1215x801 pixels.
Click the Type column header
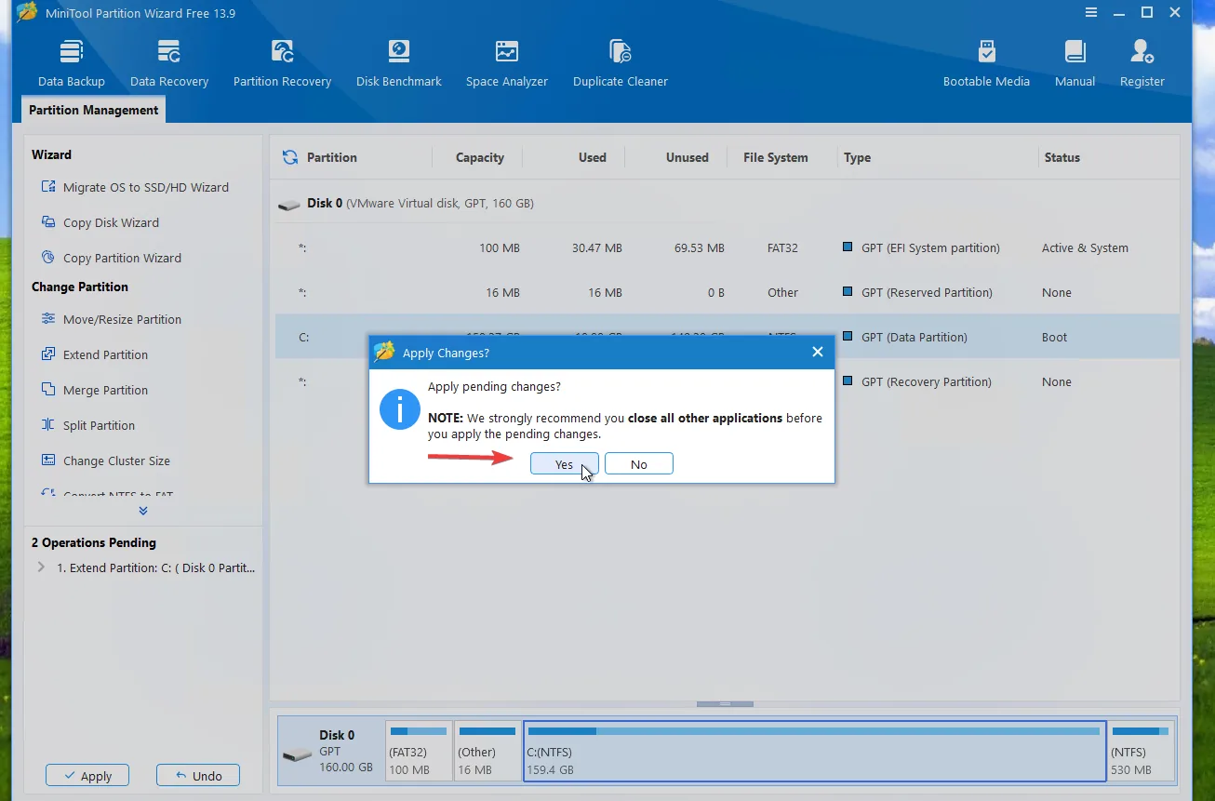click(858, 157)
